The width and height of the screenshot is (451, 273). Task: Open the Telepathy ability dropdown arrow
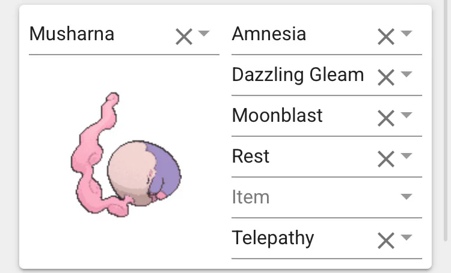(x=407, y=238)
